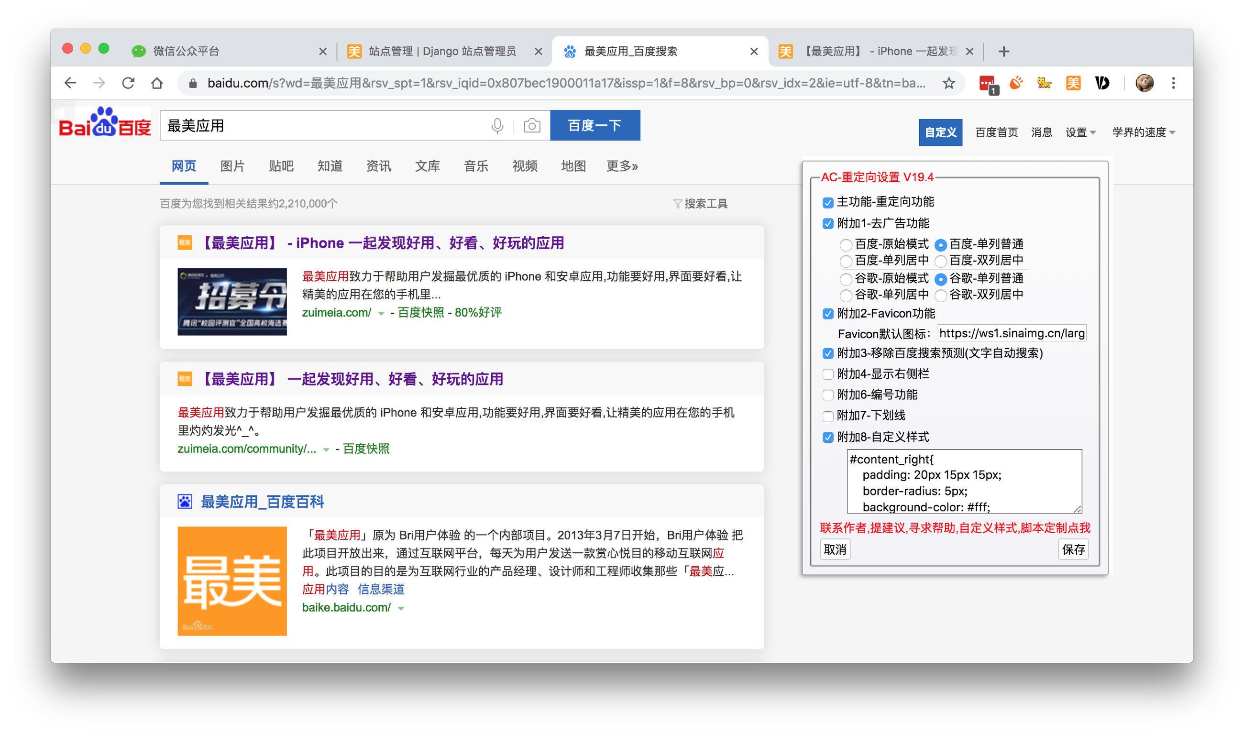The width and height of the screenshot is (1244, 735).
Task: Bookmark this page with the star icon
Action: click(948, 83)
